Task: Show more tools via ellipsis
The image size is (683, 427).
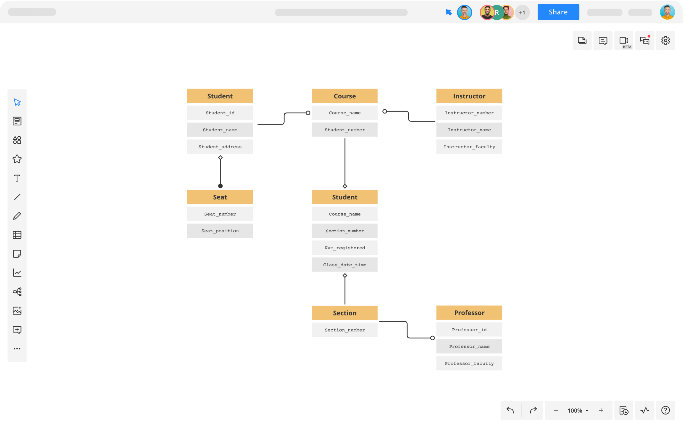Action: click(17, 349)
